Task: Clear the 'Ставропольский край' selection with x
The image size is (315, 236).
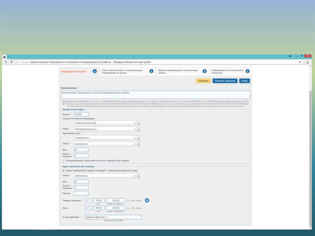Action: 135,123
